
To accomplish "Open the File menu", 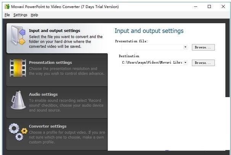I will click(x=7, y=15).
